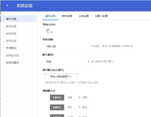The height and width of the screenshot is (117, 151).
Task: Open the 默认首页 dropdown showing 网盘
Action: (x=67, y=62)
